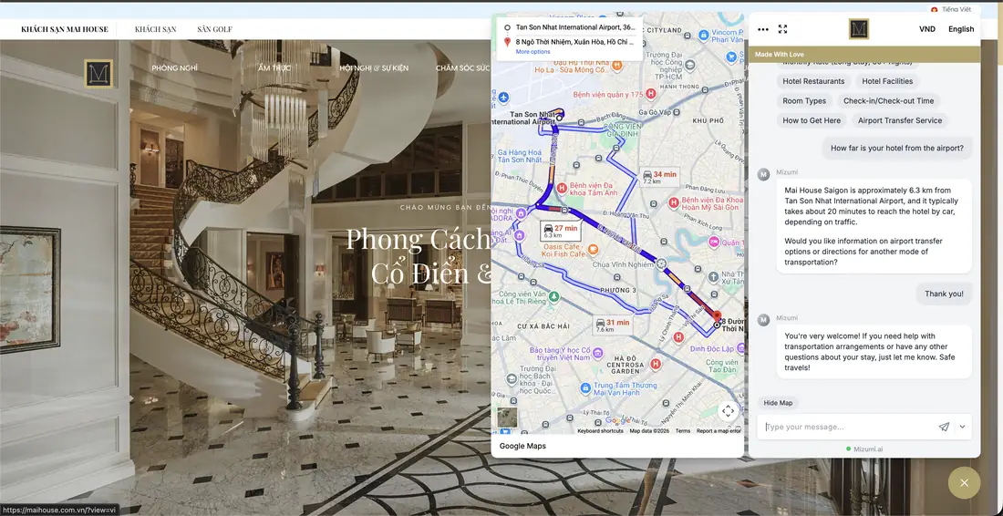
Task: Select the 31 min 7.6 km route label
Action: (x=613, y=325)
